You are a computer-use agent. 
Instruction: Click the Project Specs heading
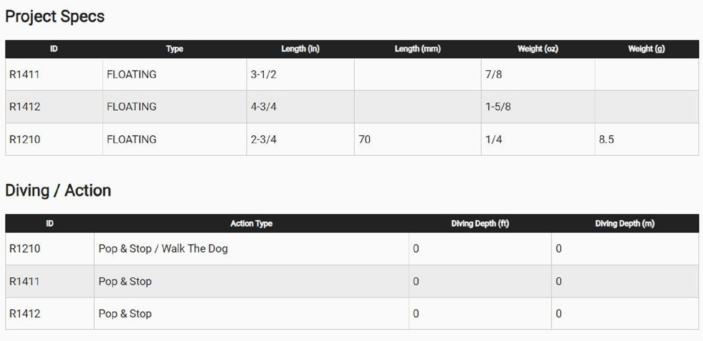55,17
